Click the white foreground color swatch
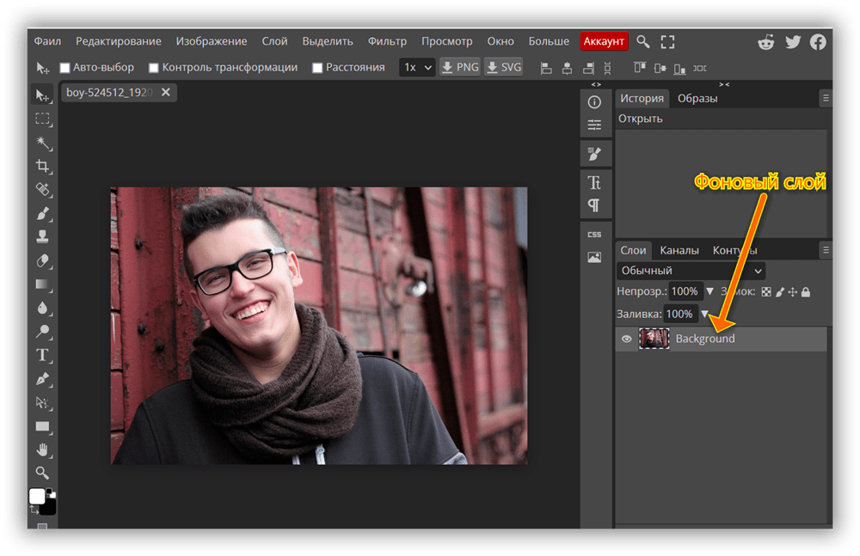This screenshot has width=860, height=556. click(37, 496)
